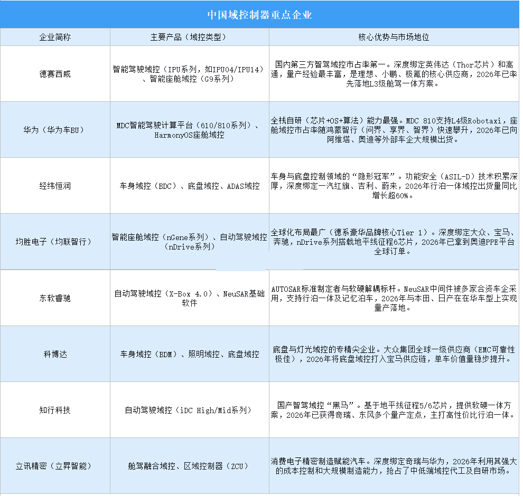
Task: Click the 车身域控（BDC） product cell
Action: point(190,186)
